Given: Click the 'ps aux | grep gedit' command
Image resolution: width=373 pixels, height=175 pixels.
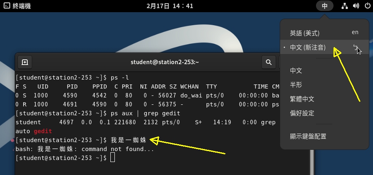Looking at the screenshot, I should [145, 113].
